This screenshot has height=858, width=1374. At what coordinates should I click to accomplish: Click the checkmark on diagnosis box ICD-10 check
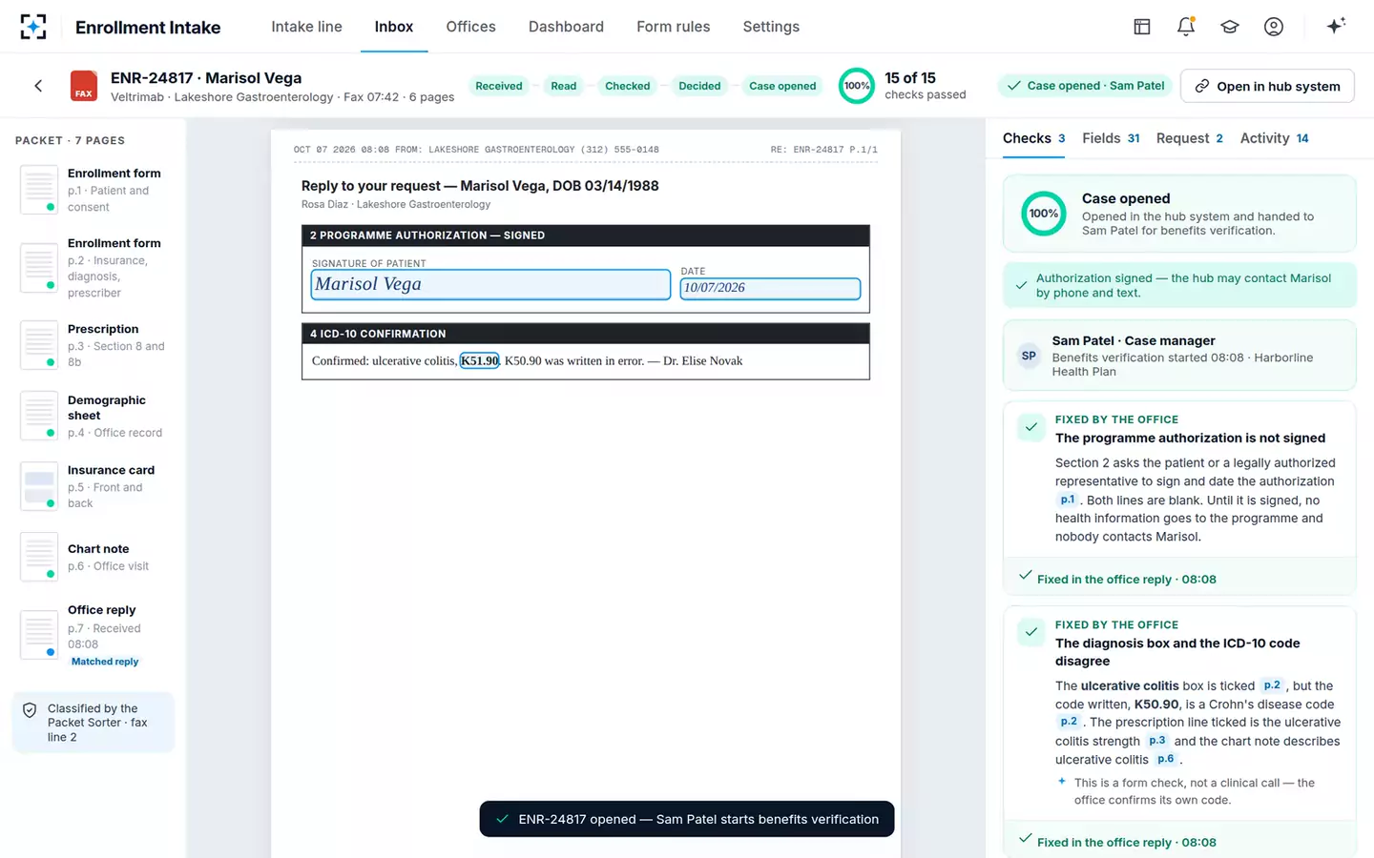[1031, 632]
